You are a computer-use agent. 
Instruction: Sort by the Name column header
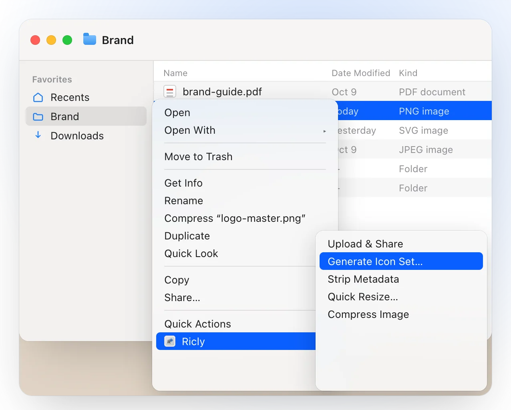175,73
